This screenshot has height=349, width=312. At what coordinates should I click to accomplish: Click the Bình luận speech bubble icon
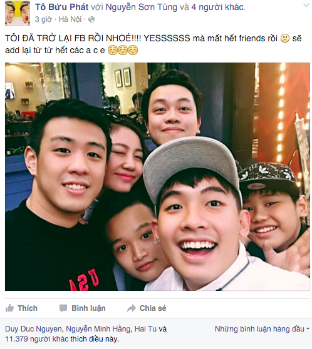63,308
